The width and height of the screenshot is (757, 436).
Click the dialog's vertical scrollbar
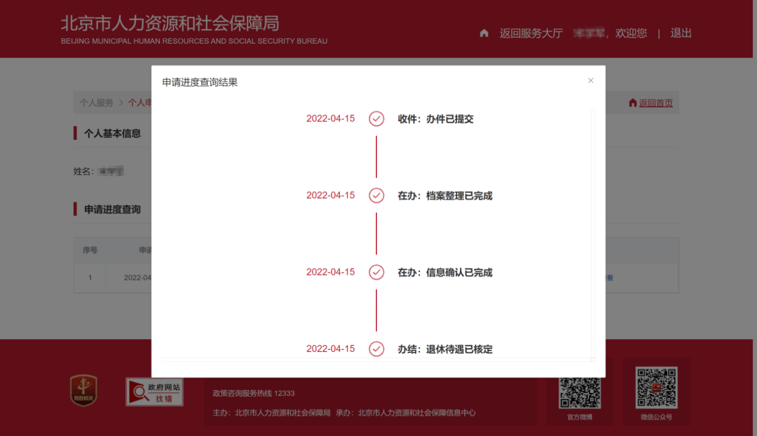click(593, 233)
